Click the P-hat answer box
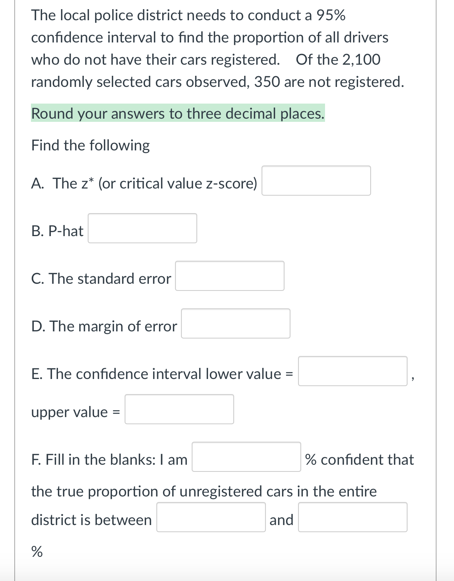The width and height of the screenshot is (454, 581). point(142,228)
